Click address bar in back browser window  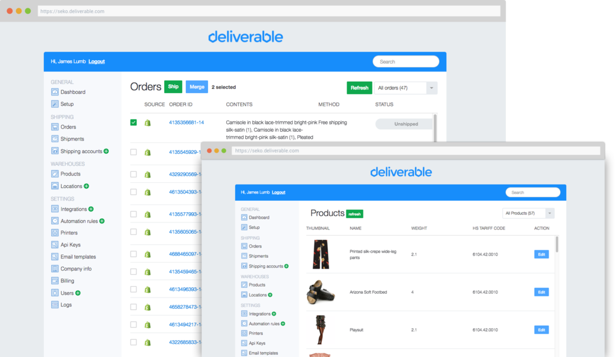(269, 11)
